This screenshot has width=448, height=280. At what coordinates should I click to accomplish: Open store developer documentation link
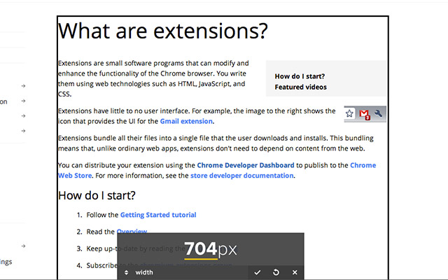point(241,176)
